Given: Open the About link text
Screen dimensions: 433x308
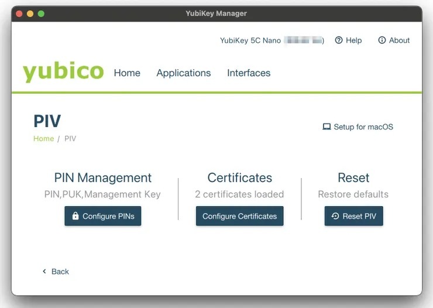Looking at the screenshot, I should (x=399, y=40).
